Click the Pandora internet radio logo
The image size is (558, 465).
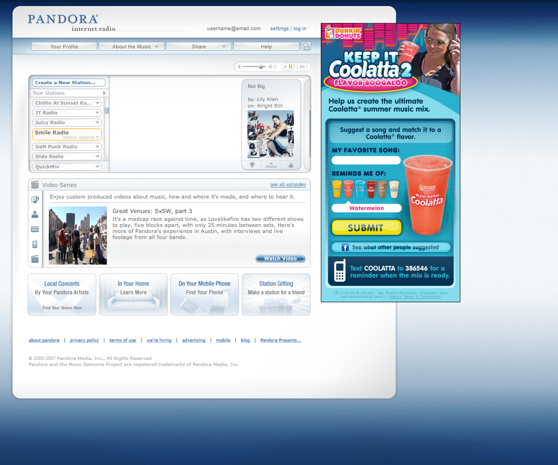point(72,23)
